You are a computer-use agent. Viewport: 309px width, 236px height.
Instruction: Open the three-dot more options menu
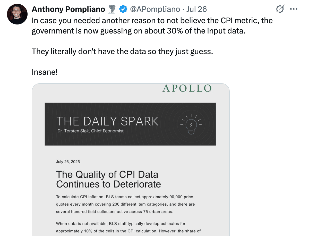pyautogui.click(x=294, y=9)
